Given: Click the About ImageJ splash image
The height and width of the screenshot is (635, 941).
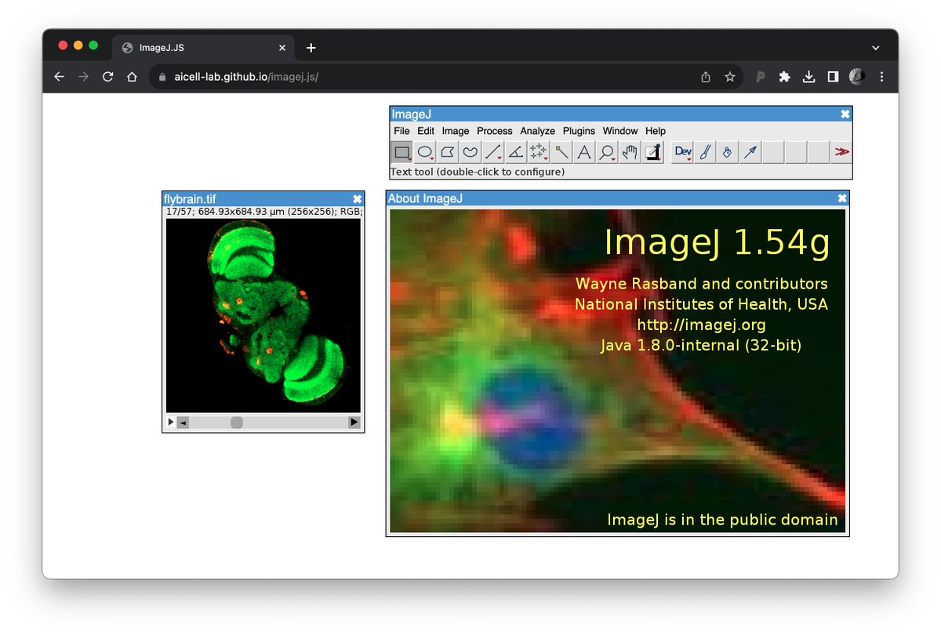Looking at the screenshot, I should pyautogui.click(x=618, y=371).
